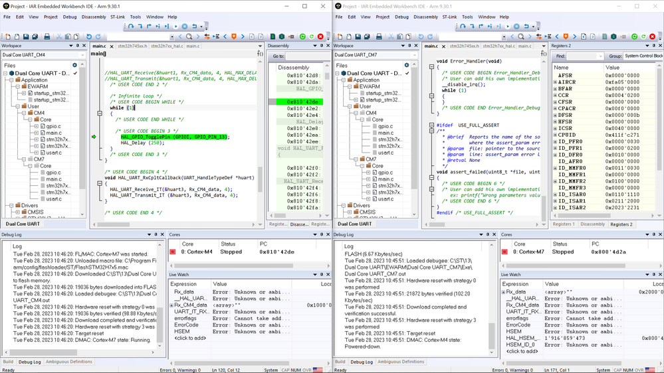Select Cortex-M4 core row in Cores panel
Screen dimensions: 664x373
click(250, 252)
